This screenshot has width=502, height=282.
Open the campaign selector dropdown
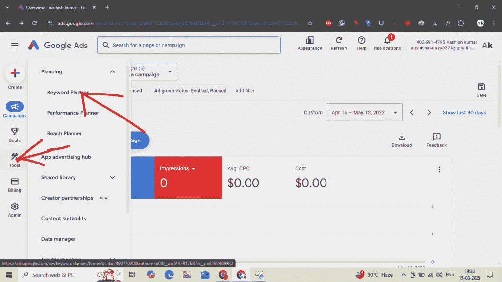153,71
